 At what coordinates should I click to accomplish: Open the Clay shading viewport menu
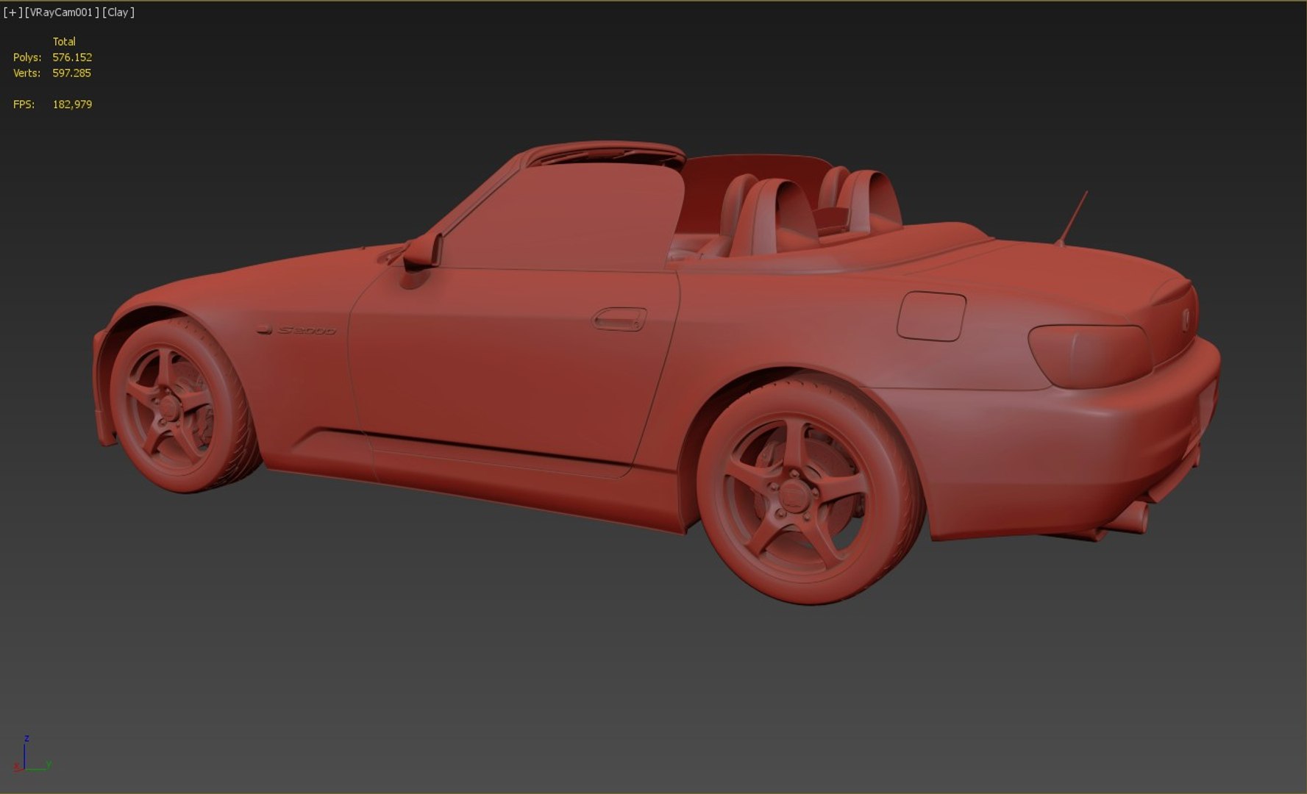click(x=118, y=12)
